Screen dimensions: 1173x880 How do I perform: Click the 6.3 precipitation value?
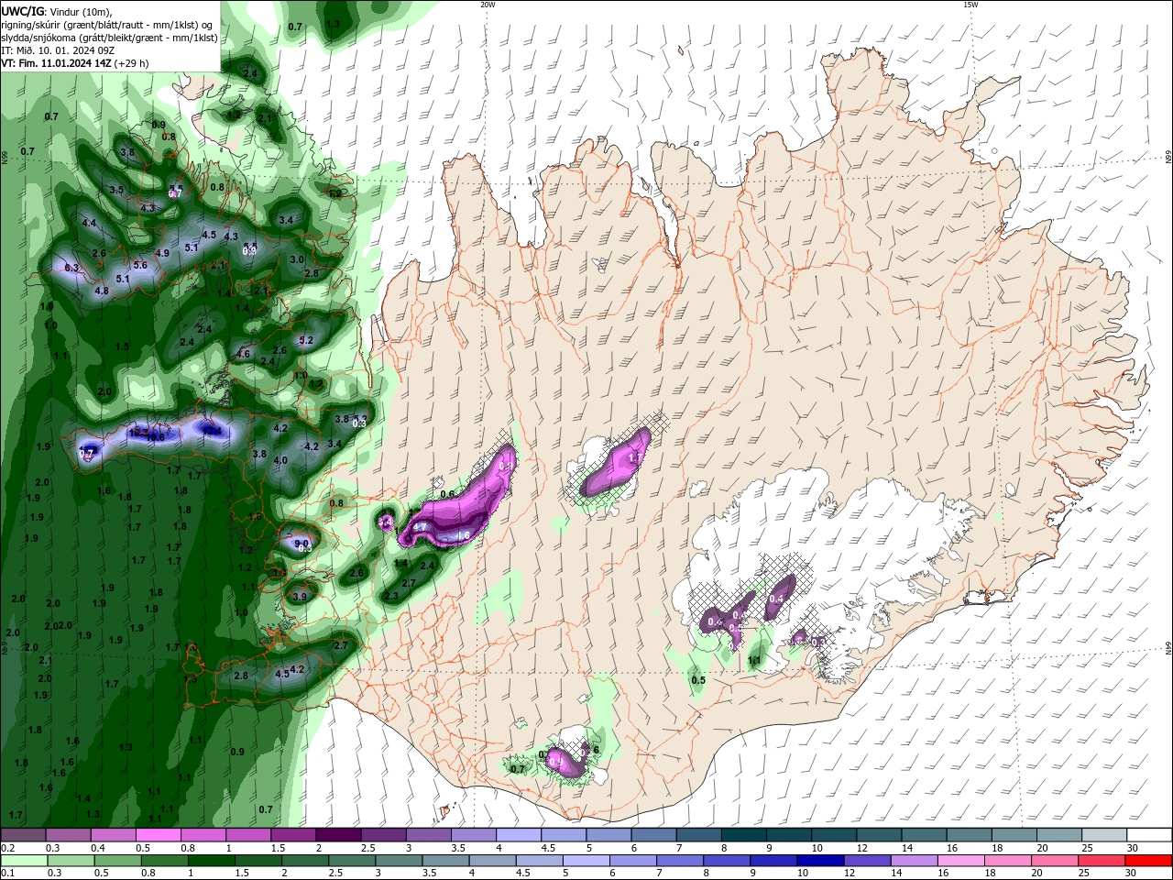tap(71, 268)
